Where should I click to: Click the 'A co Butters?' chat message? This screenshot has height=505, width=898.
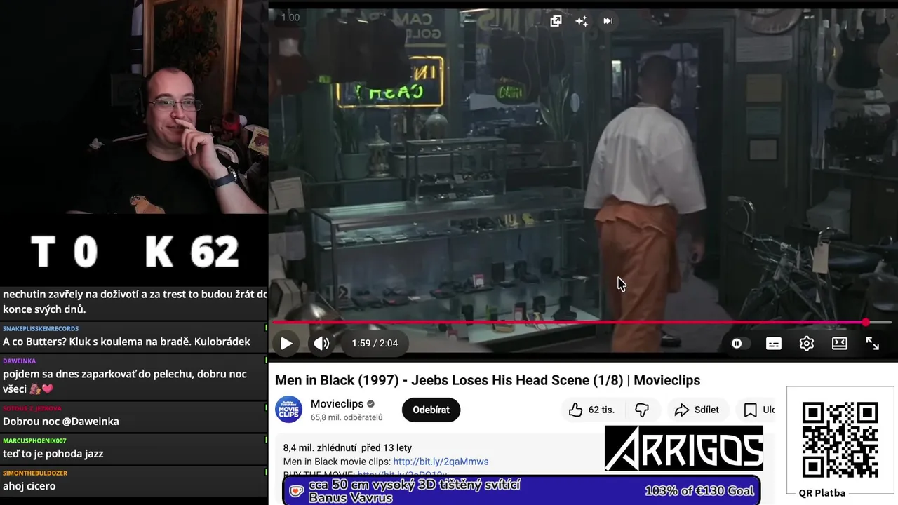pyautogui.click(x=126, y=342)
